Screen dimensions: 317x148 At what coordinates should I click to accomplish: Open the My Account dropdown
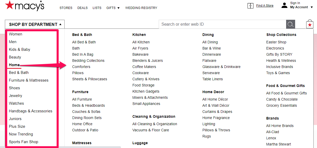[x=302, y=7]
